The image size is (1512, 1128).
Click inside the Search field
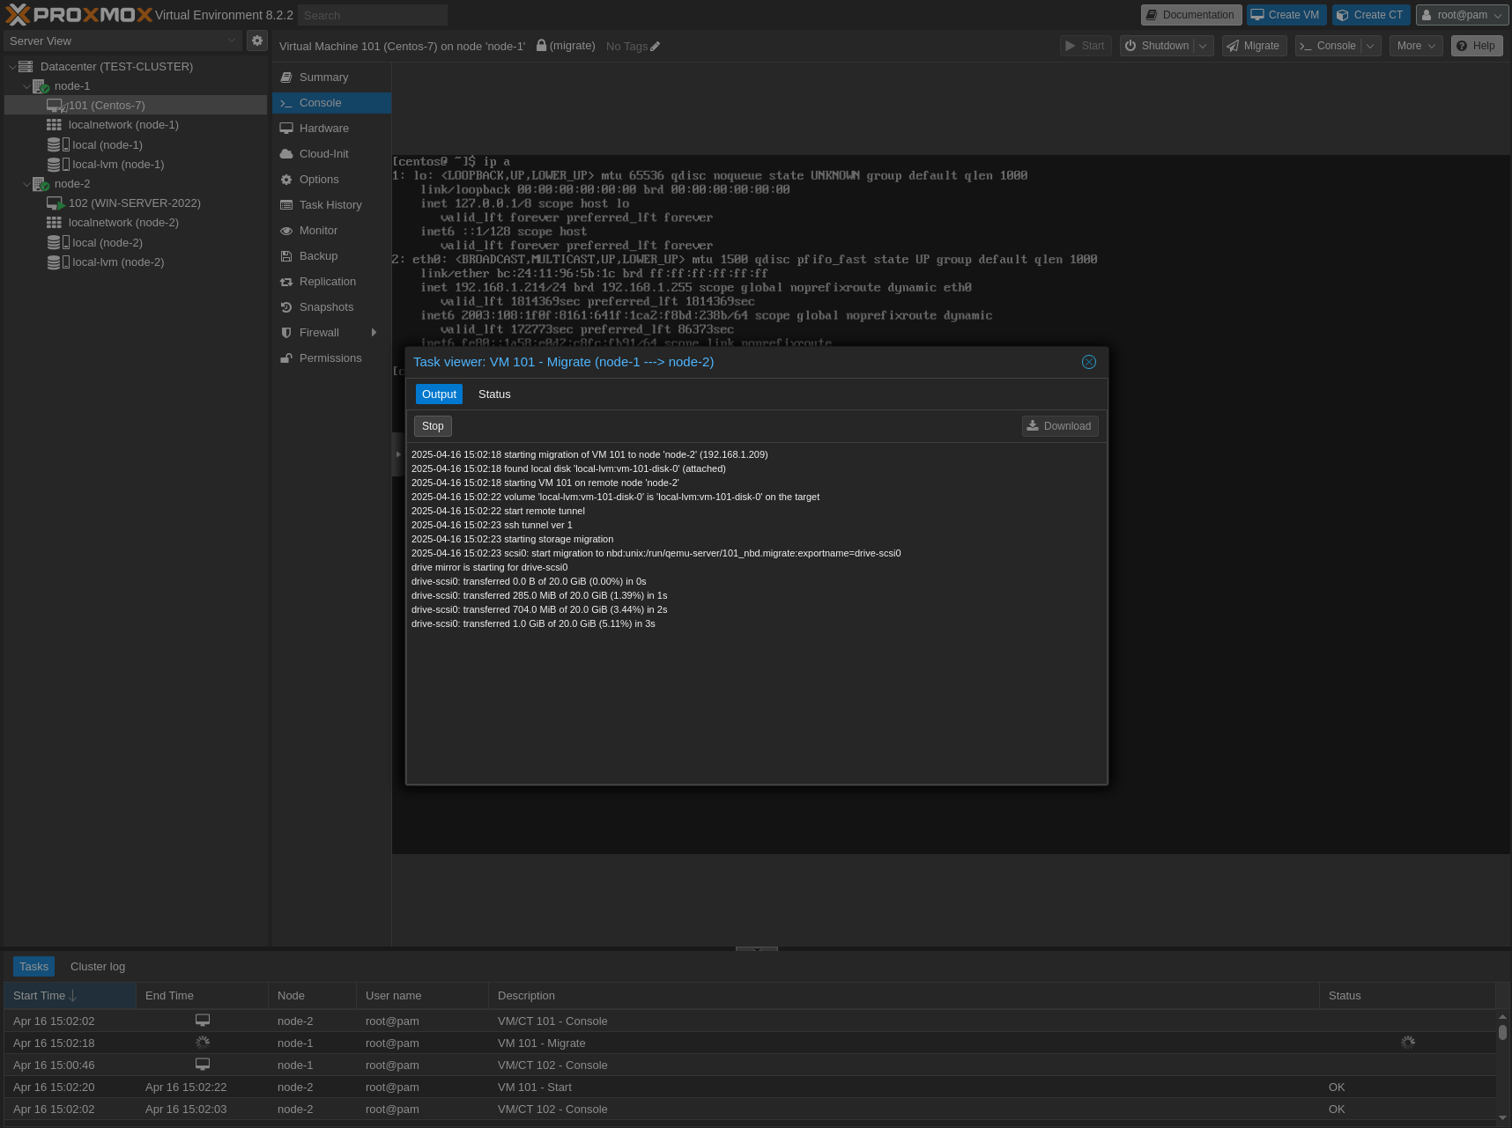[371, 15]
